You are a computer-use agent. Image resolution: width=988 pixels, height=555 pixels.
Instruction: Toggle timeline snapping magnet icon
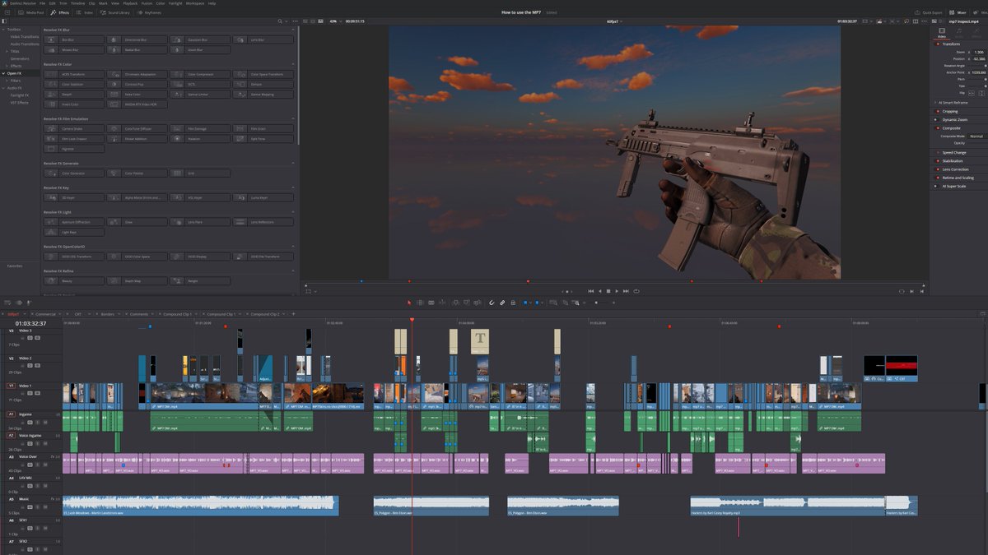[x=492, y=303]
